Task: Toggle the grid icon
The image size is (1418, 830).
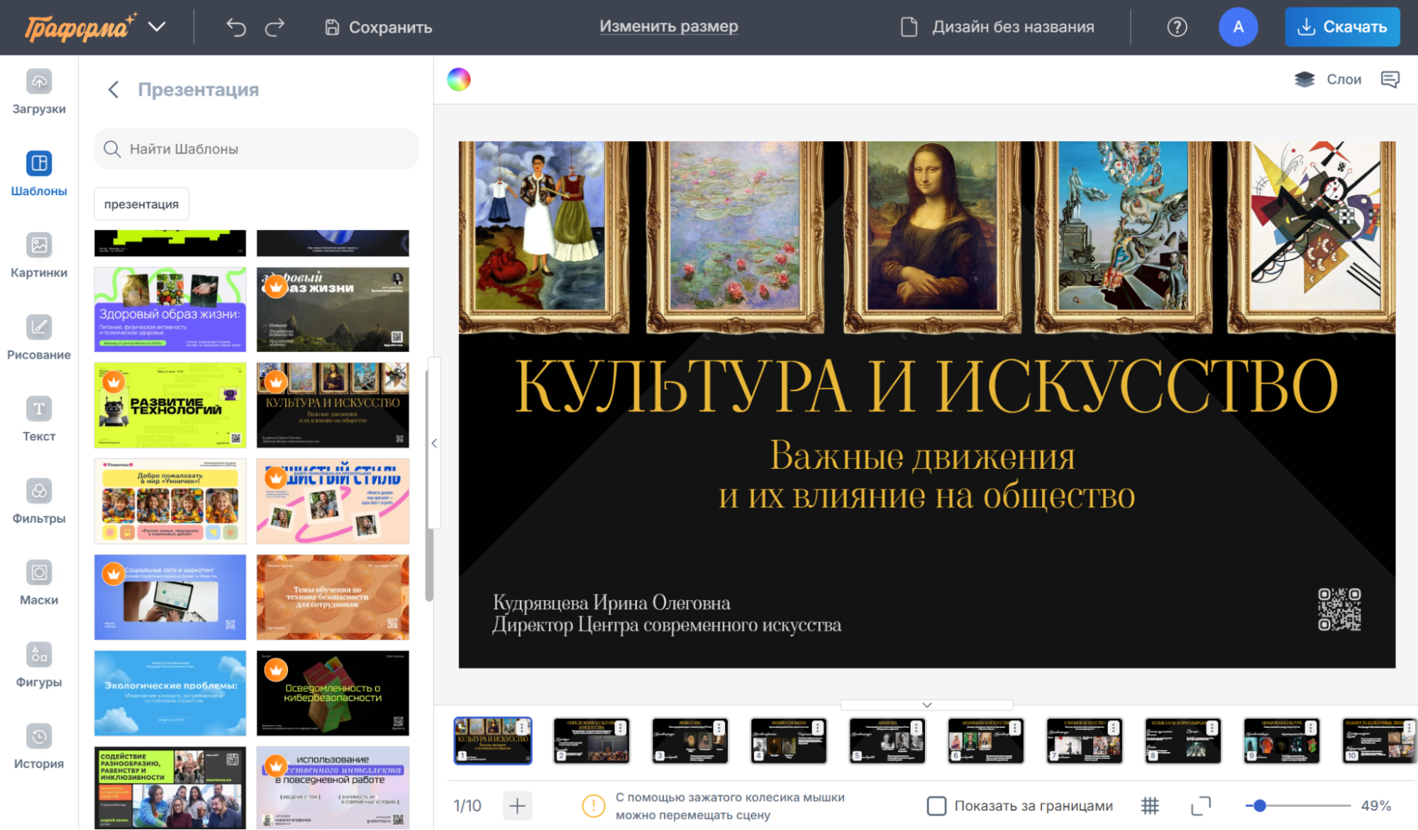Action: (x=1150, y=806)
